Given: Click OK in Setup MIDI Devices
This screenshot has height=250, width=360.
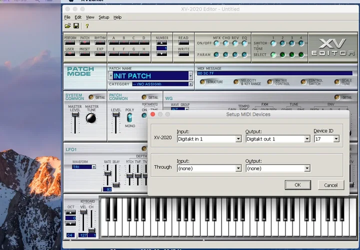Looking at the screenshot, I should point(297,185).
